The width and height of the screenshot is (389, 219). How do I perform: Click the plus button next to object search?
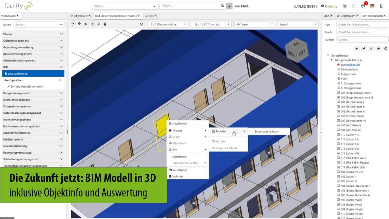coord(229,6)
